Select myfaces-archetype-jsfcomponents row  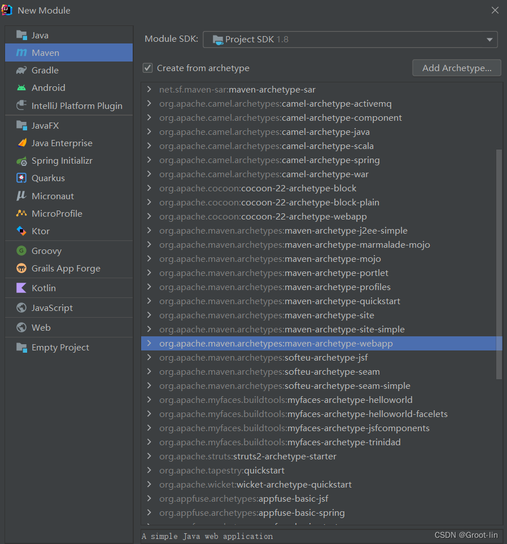tap(322, 428)
